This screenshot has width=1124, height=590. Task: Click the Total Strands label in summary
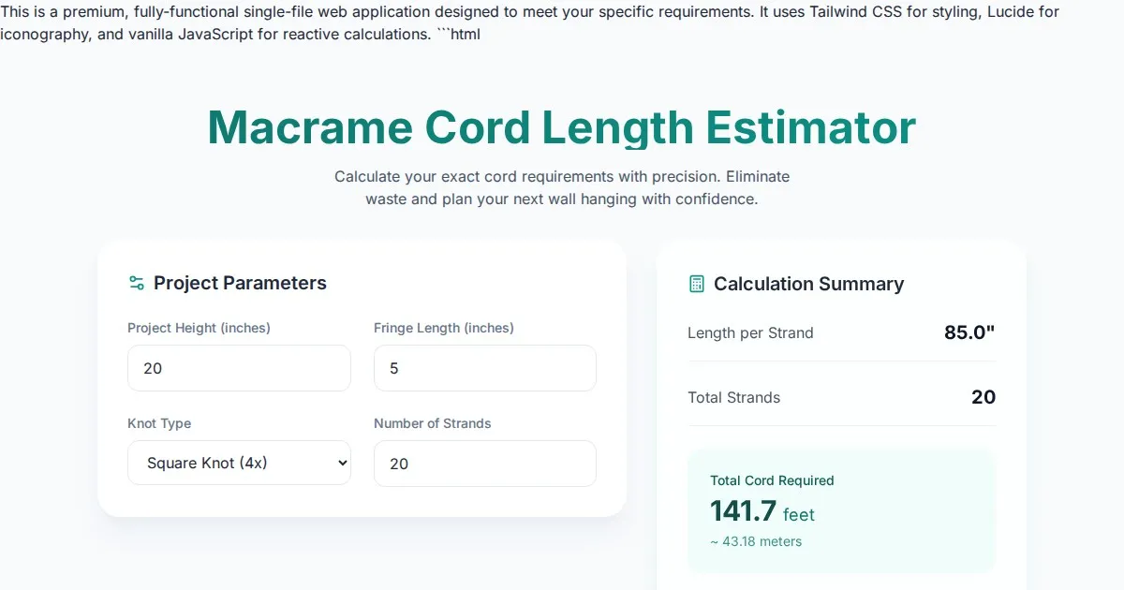pos(733,397)
